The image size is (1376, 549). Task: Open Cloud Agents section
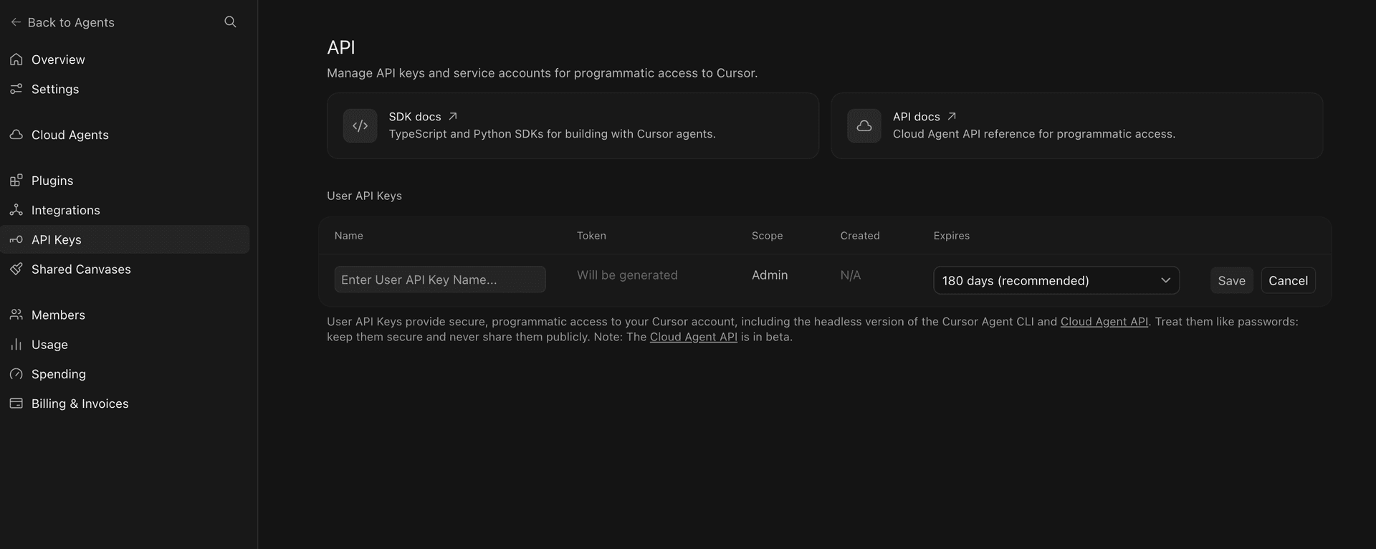coord(125,135)
